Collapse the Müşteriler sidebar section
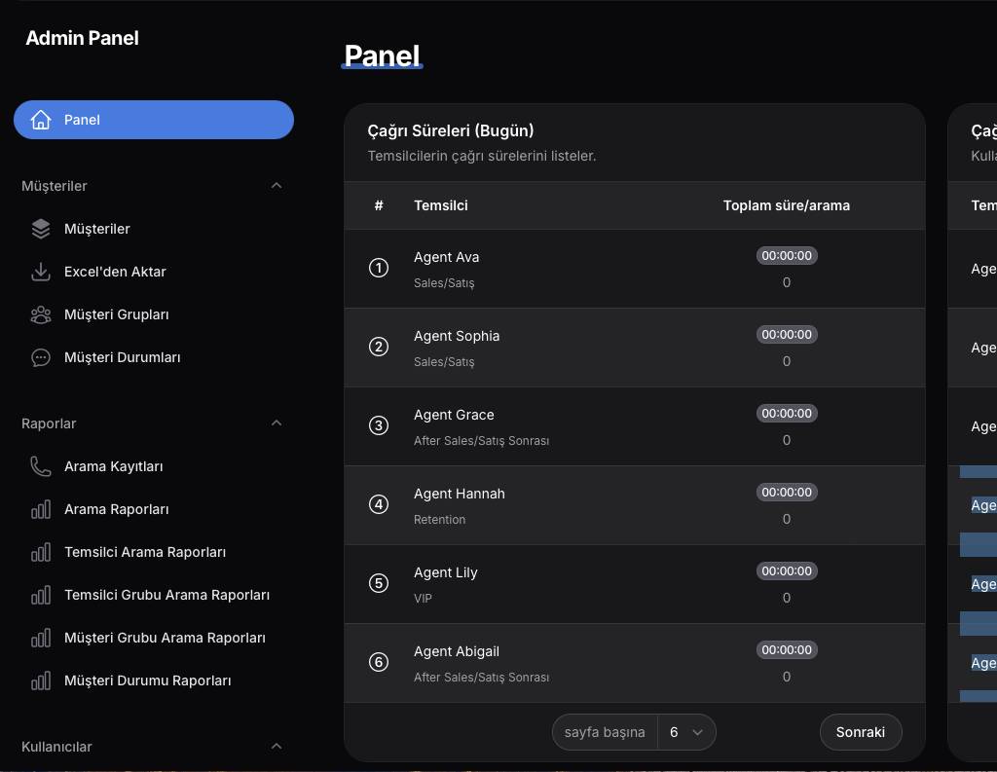The height and width of the screenshot is (772, 997). coord(277,186)
